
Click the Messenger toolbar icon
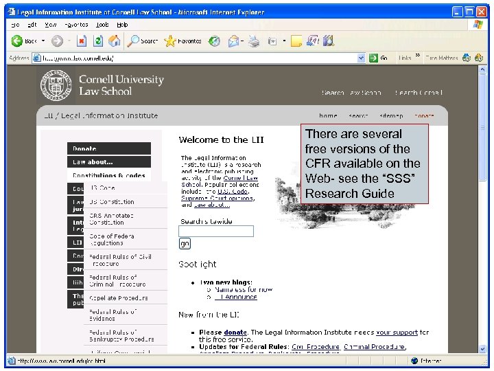328,41
